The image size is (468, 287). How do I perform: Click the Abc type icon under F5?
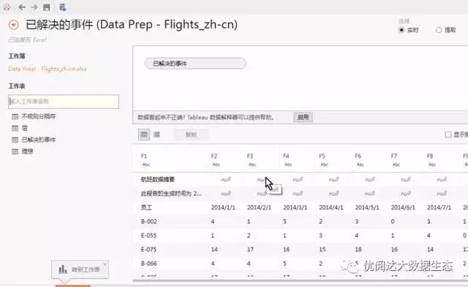tap(324, 164)
